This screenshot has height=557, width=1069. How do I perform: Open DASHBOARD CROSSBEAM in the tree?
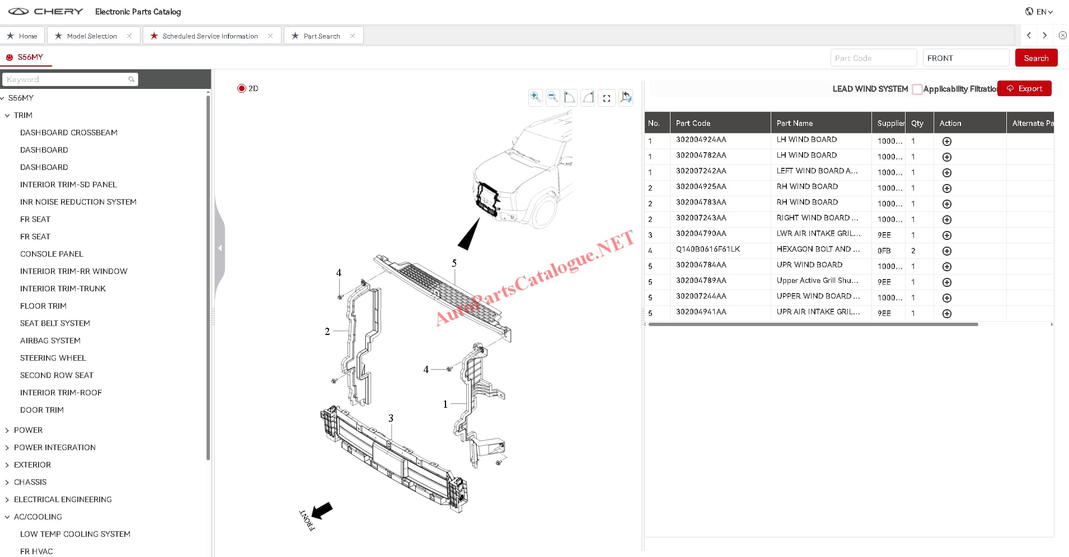coord(69,133)
